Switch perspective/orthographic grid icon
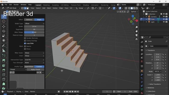This screenshot has width=169, height=95. [x=137, y=39]
